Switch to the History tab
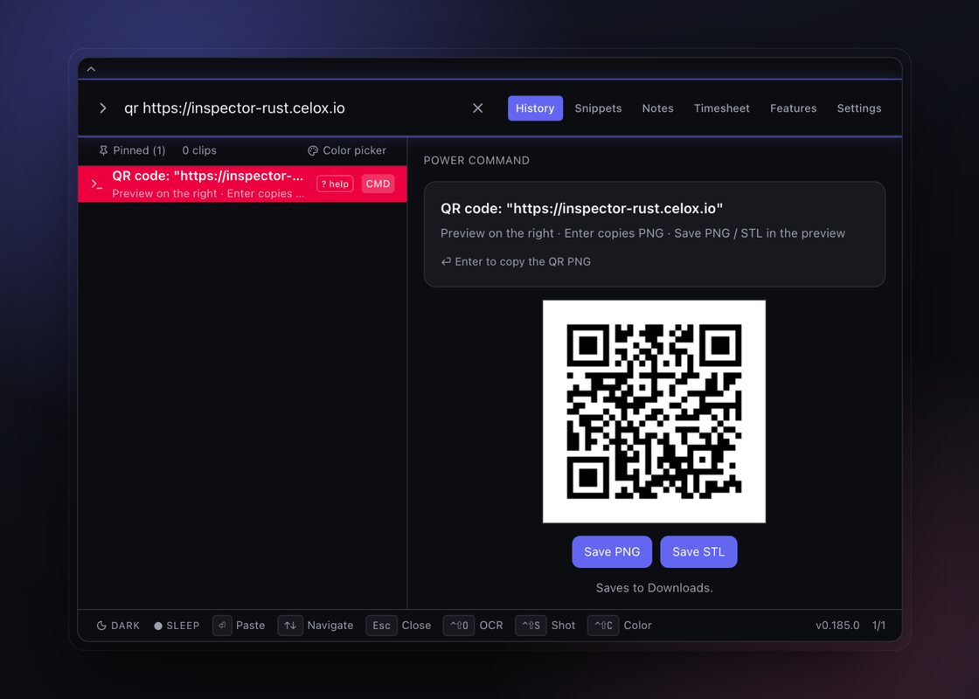The height and width of the screenshot is (699, 979). 535,108
